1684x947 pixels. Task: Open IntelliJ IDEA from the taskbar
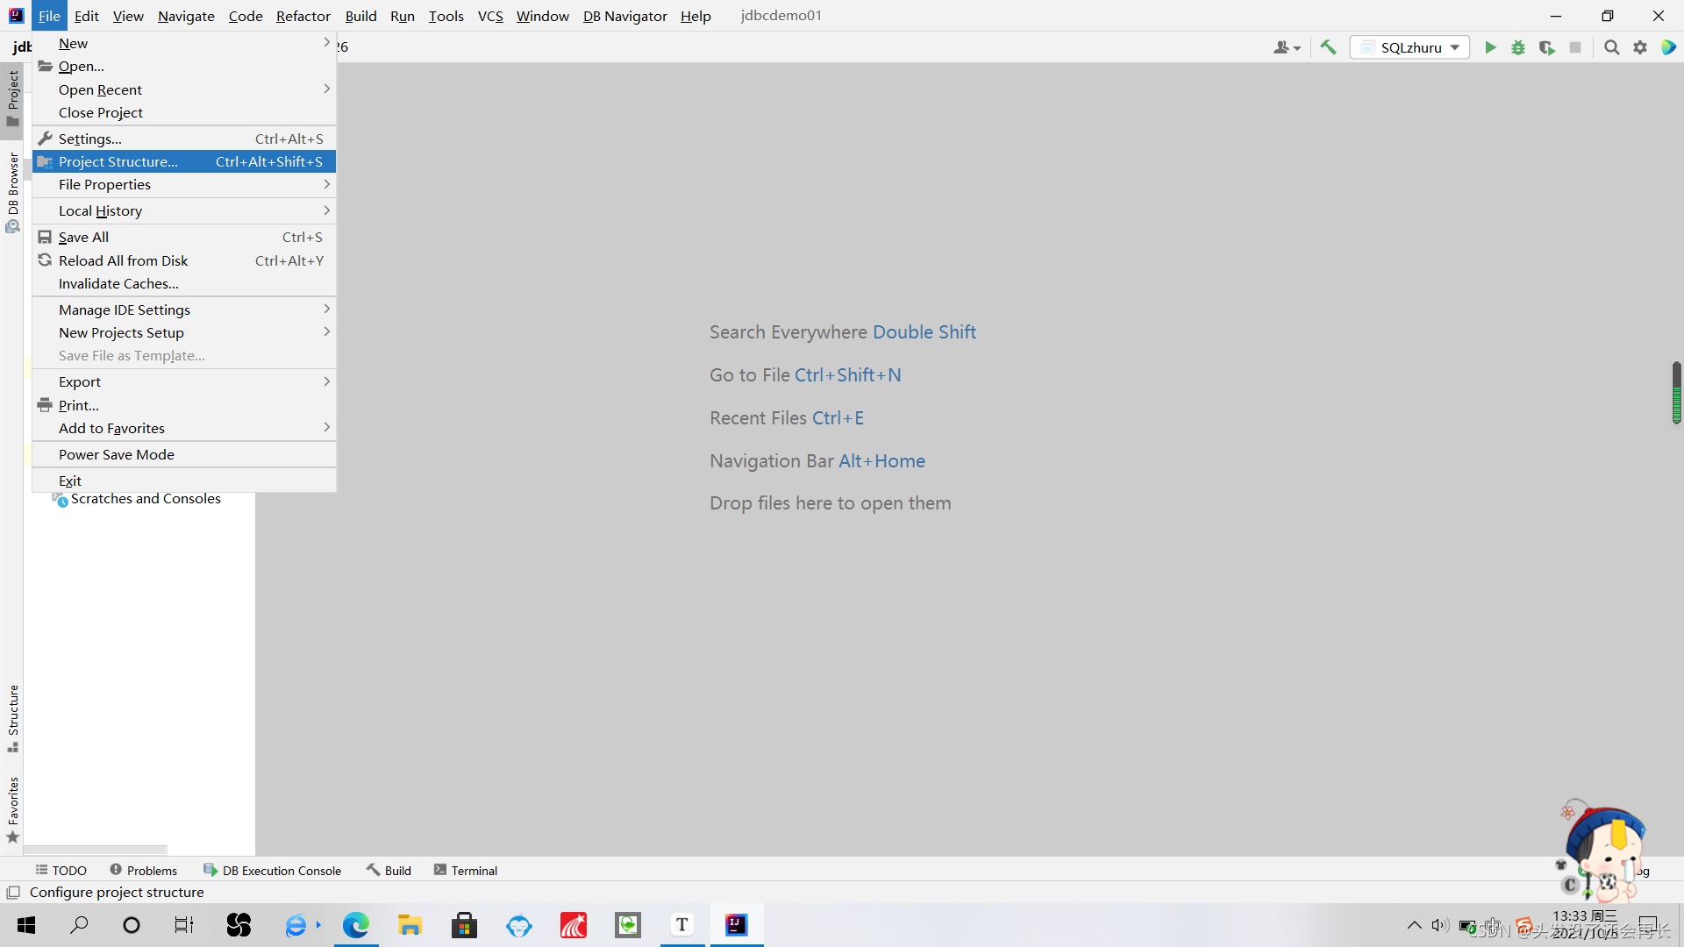[x=737, y=925]
